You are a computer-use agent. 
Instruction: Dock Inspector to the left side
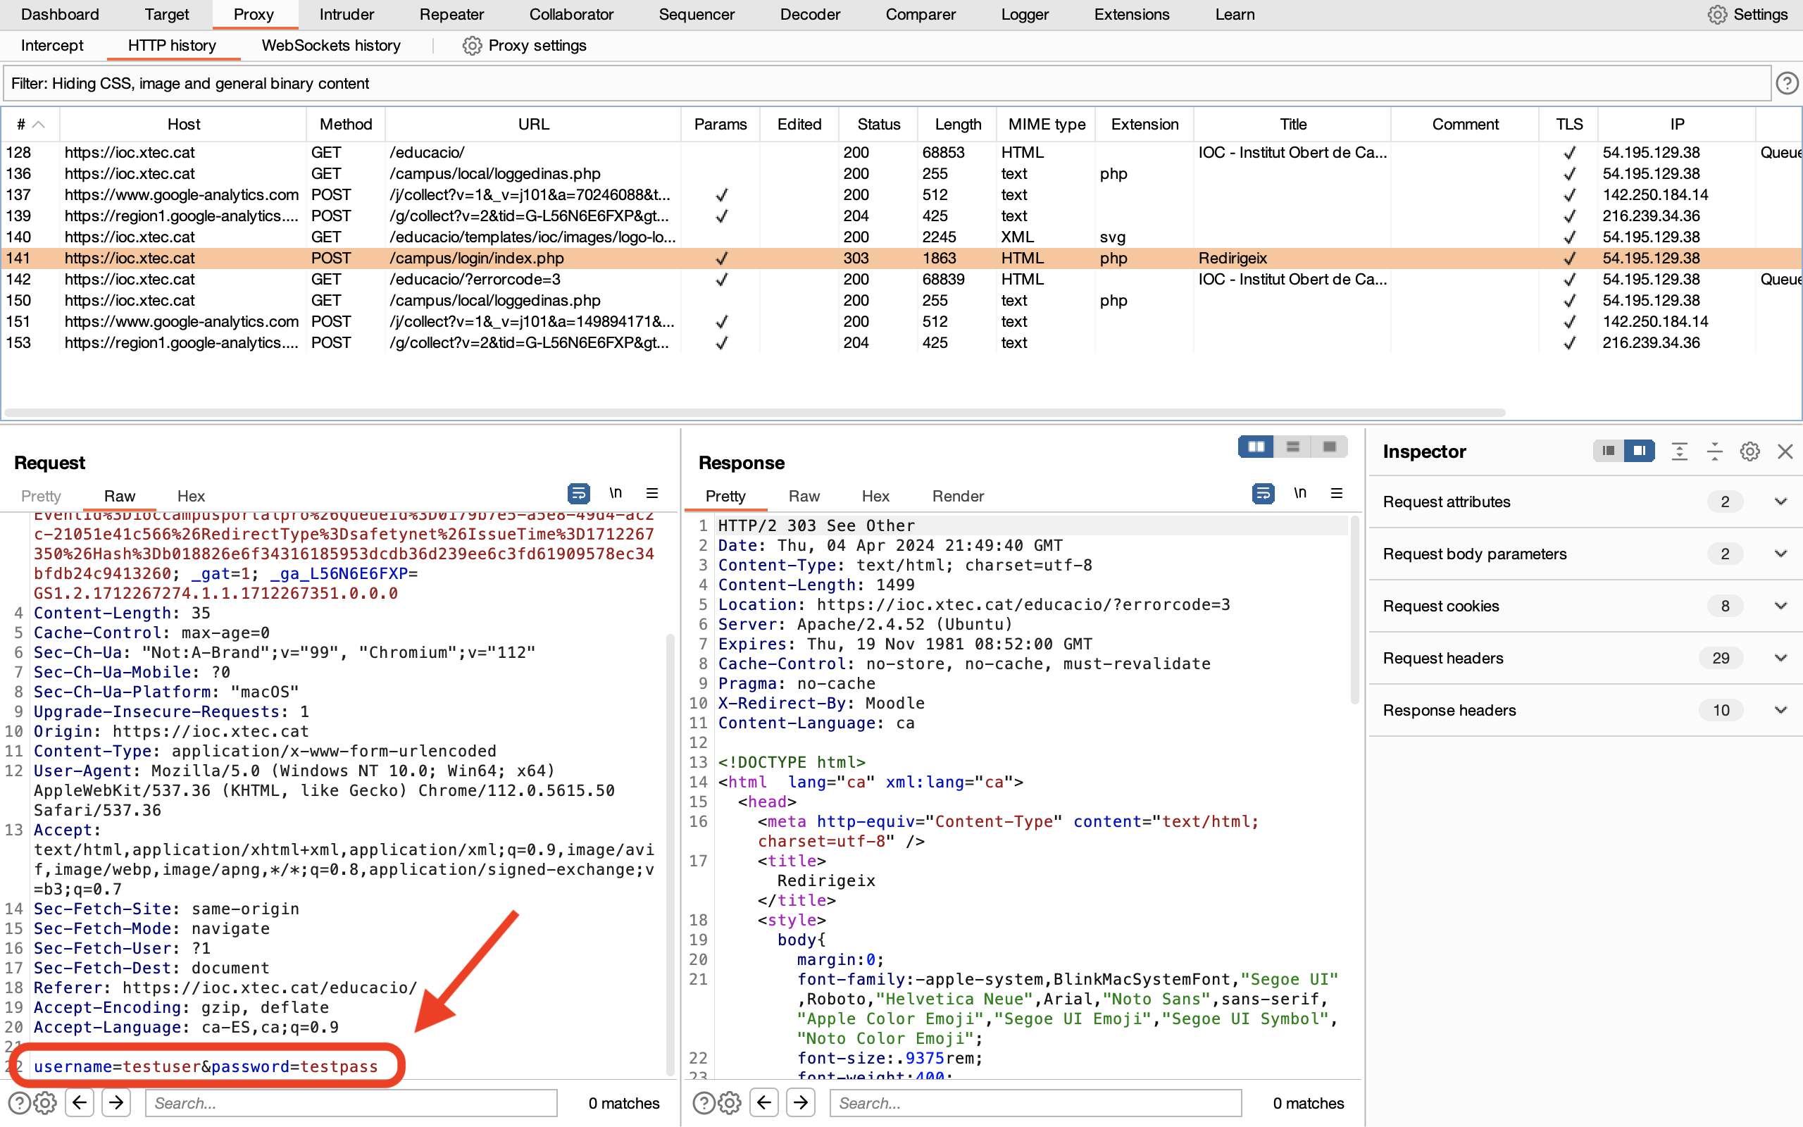tap(1609, 451)
